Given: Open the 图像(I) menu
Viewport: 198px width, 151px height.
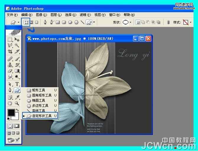Looking at the screenshot, I should pos(41,15).
